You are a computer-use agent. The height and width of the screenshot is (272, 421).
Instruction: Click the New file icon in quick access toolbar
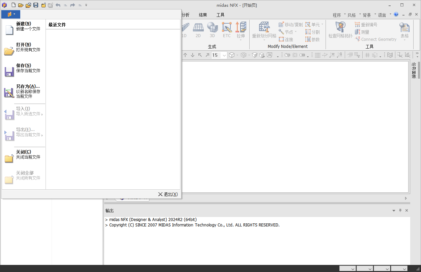click(x=13, y=5)
